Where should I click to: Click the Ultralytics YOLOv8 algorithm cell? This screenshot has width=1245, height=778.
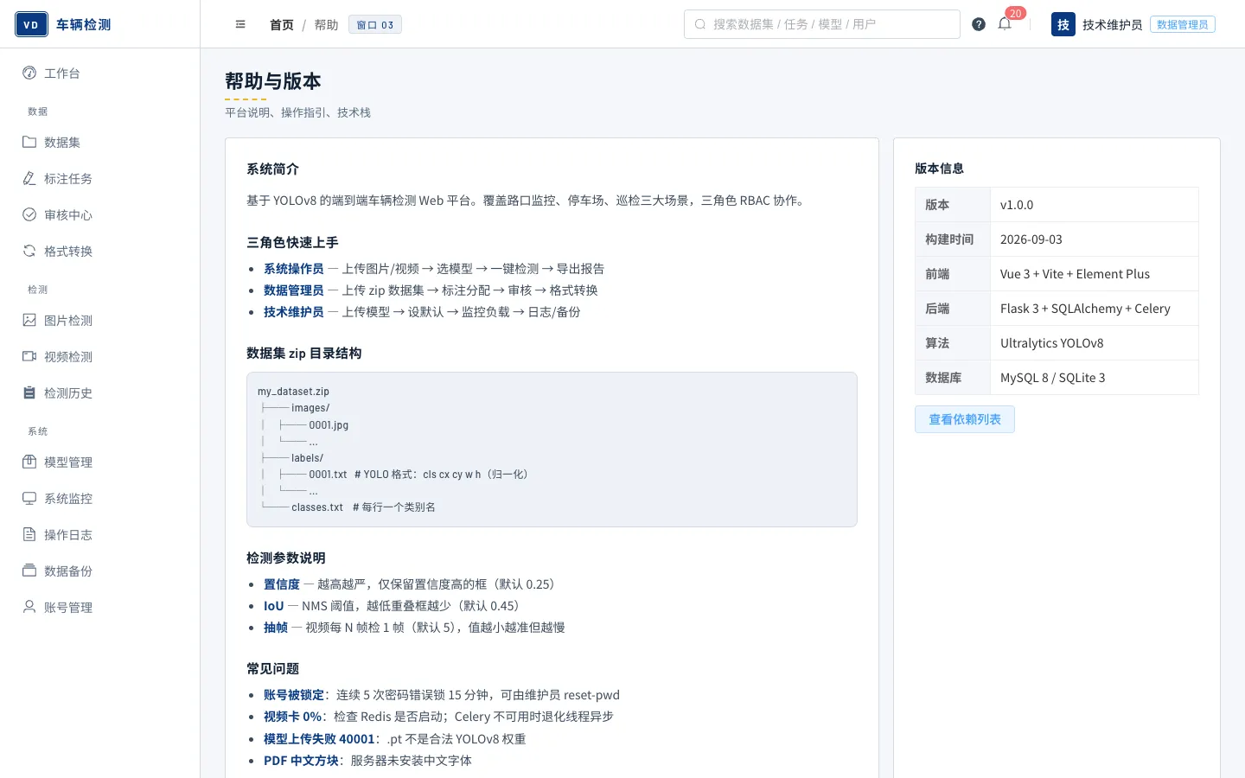point(1095,343)
